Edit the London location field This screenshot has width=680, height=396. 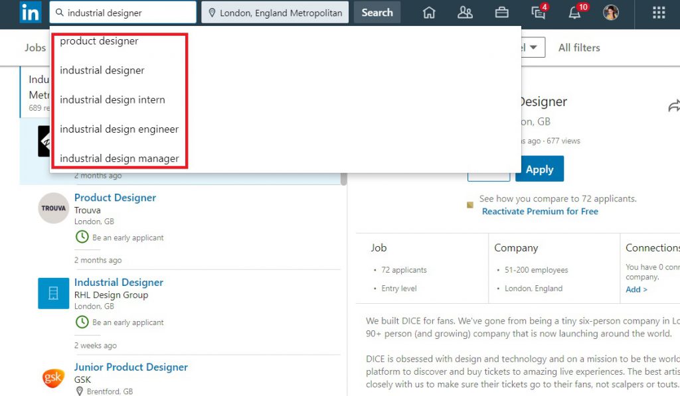coord(275,13)
